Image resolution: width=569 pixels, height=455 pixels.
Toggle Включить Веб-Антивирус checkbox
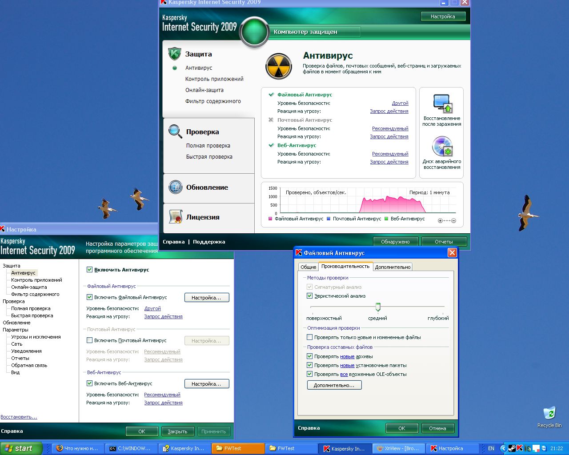click(89, 383)
